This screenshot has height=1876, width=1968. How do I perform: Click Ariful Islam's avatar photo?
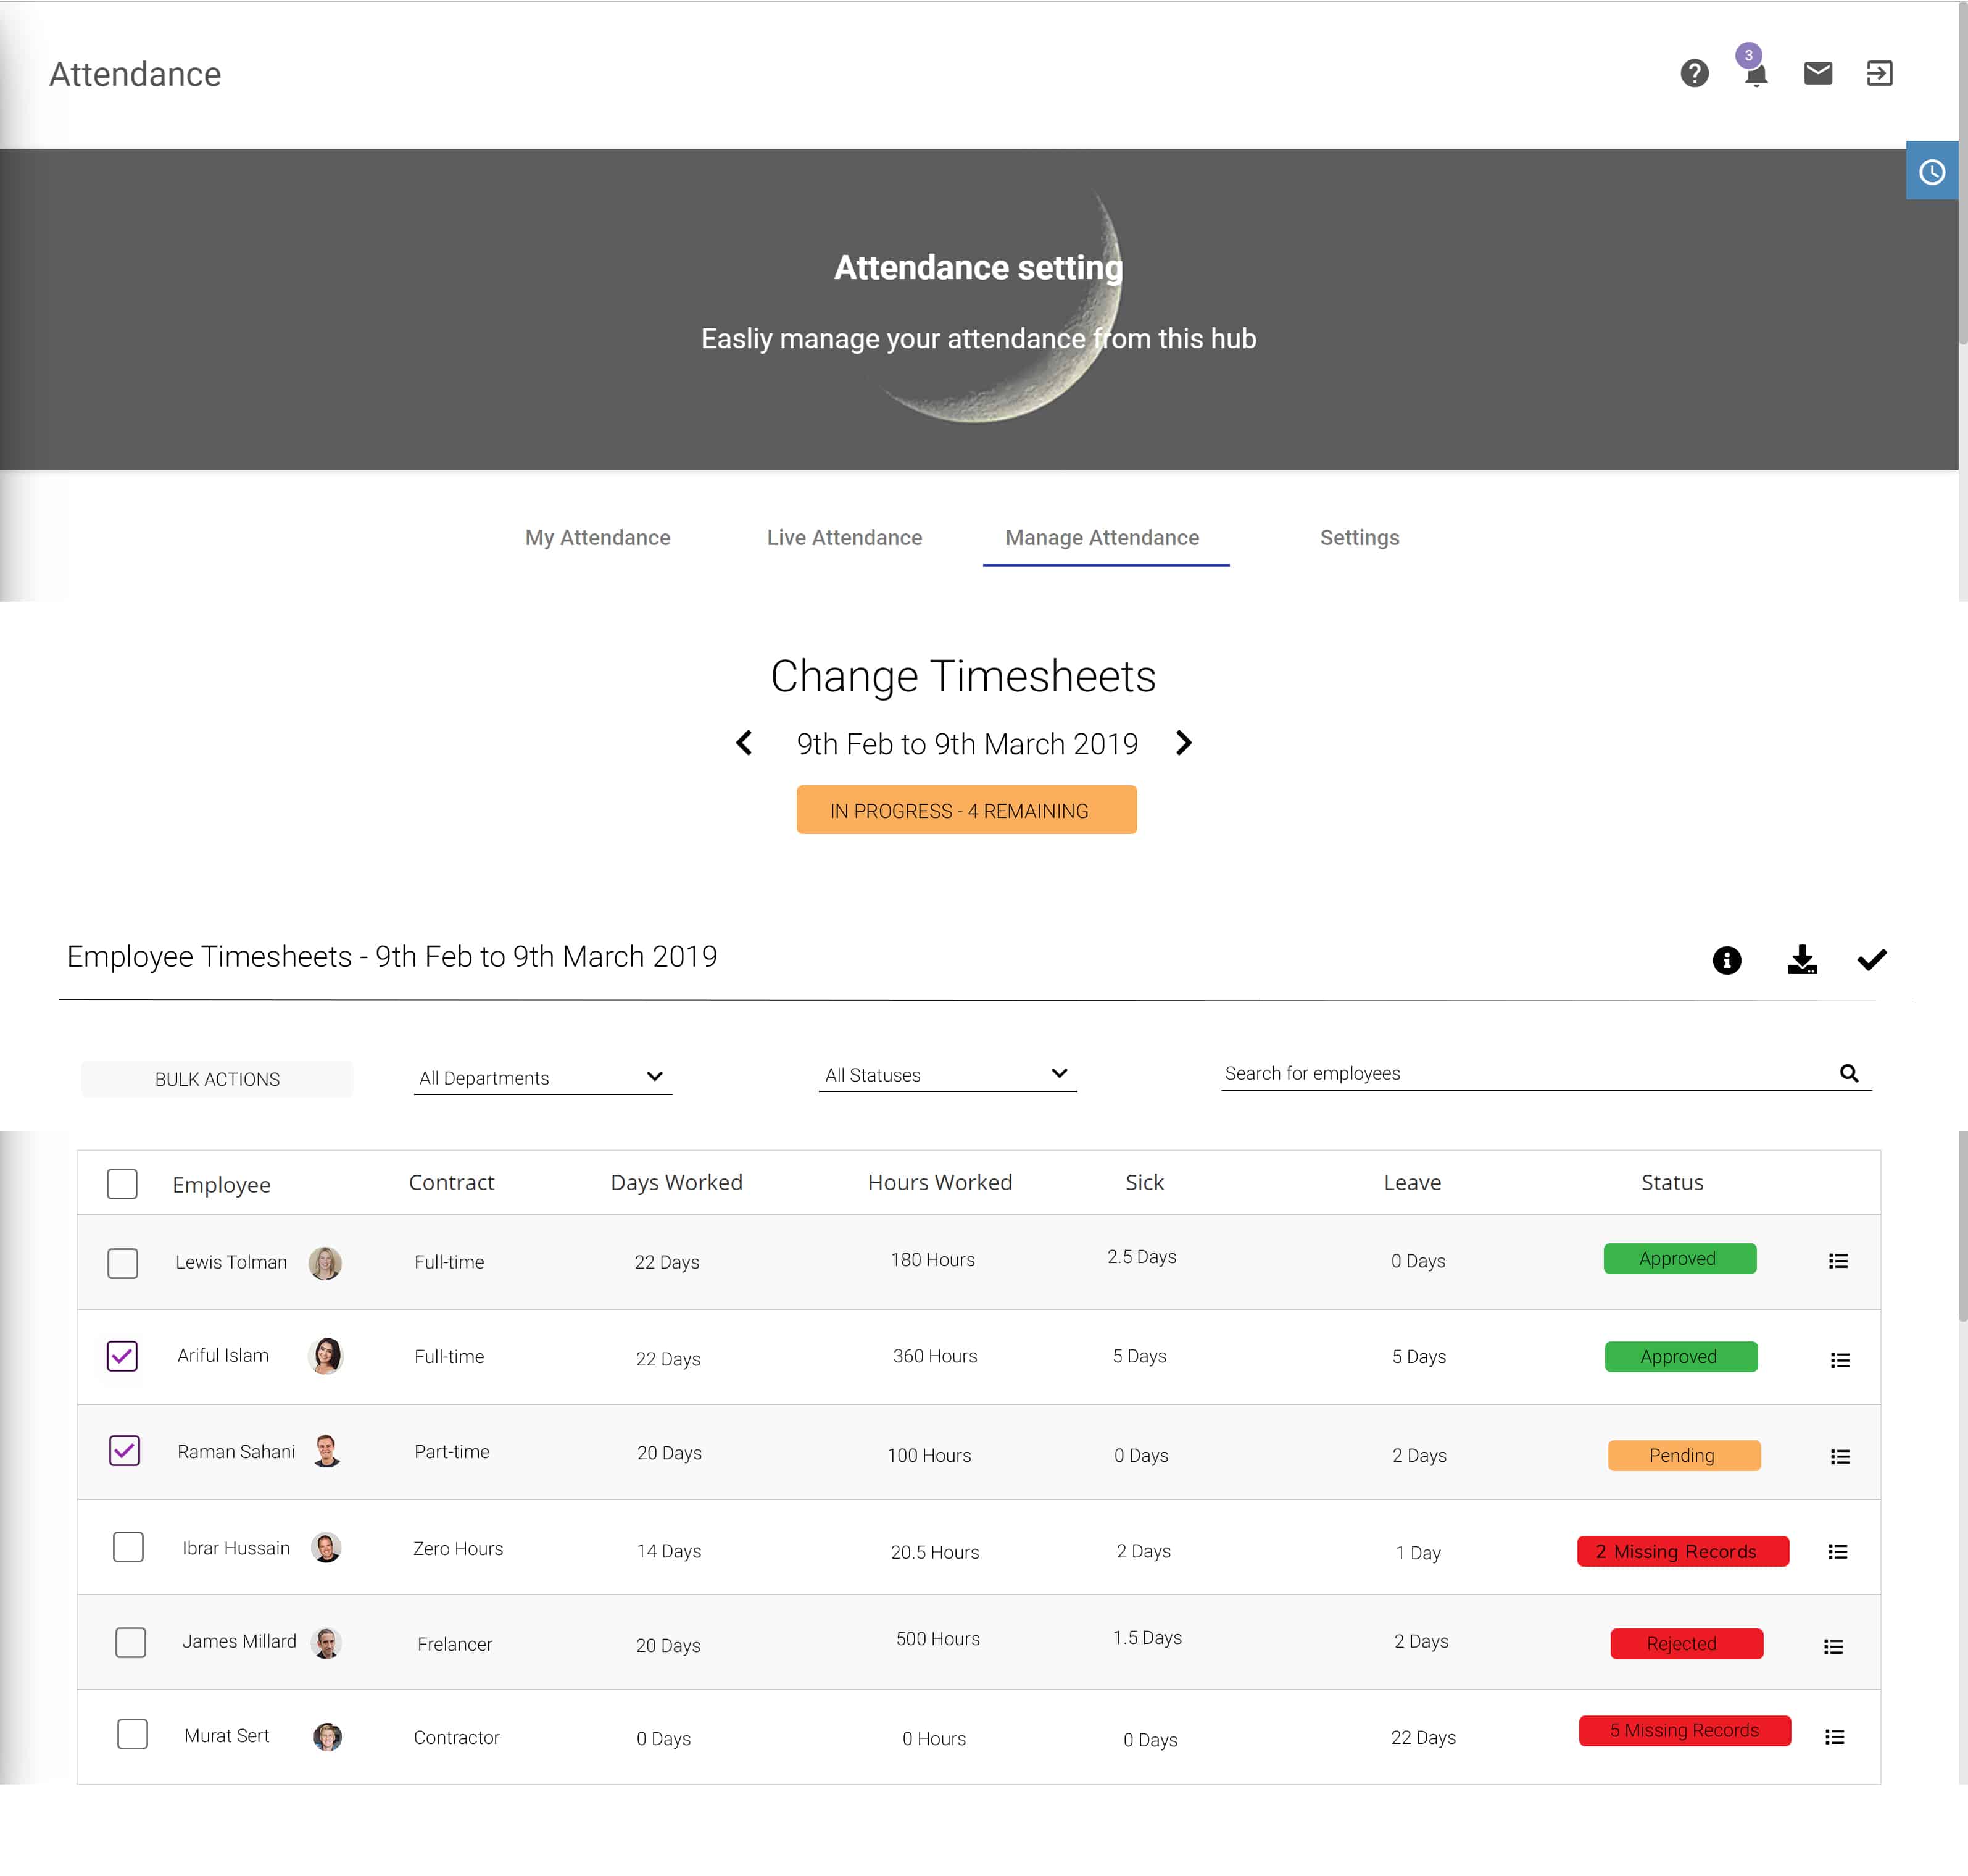coord(326,1356)
